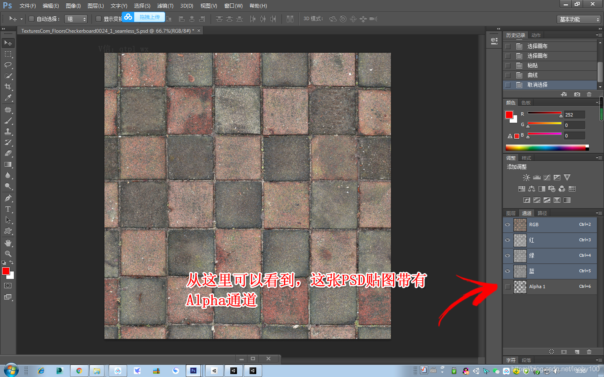Image resolution: width=604 pixels, height=377 pixels.
Task: Toggle visibility of RGB channel
Action: (x=508, y=225)
